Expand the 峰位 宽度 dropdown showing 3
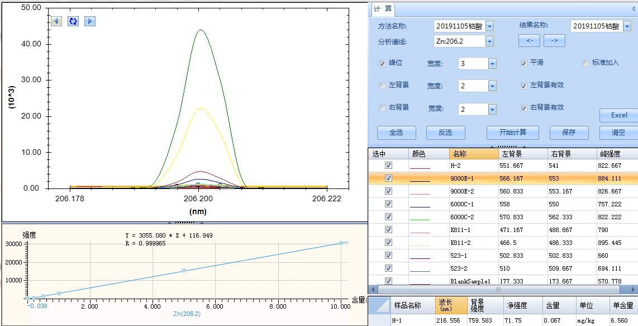Viewport: 638px width, 326px height. [492, 64]
